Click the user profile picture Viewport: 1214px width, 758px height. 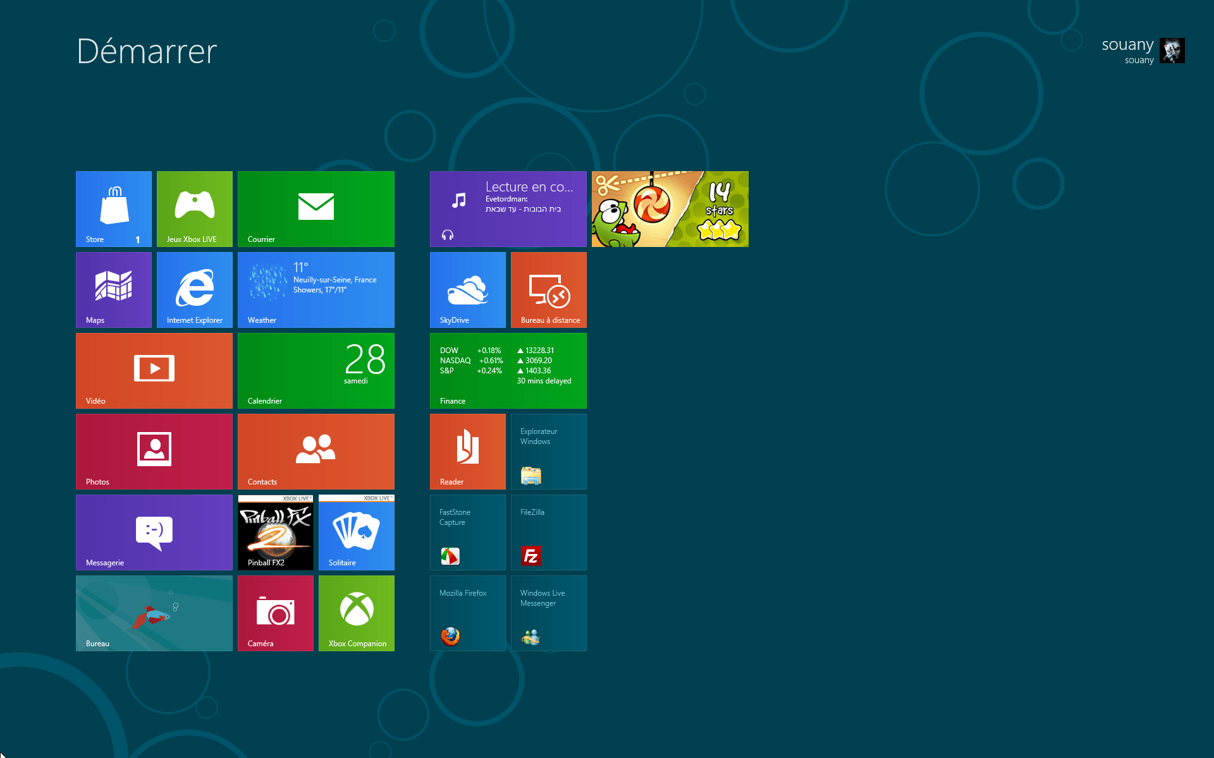[x=1172, y=51]
